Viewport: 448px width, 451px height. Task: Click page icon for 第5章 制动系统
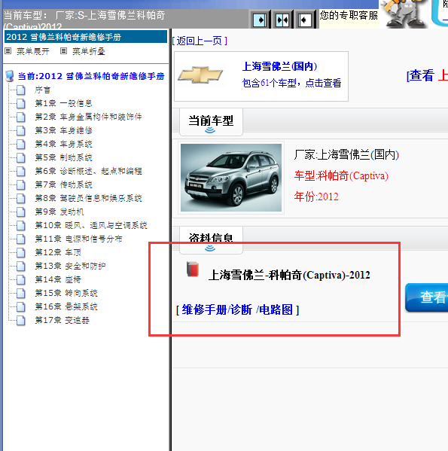click(20, 157)
